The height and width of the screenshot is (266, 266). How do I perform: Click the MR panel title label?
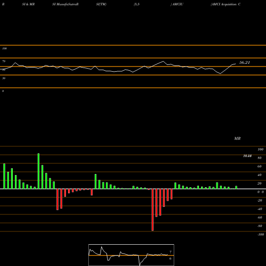pos(237,138)
